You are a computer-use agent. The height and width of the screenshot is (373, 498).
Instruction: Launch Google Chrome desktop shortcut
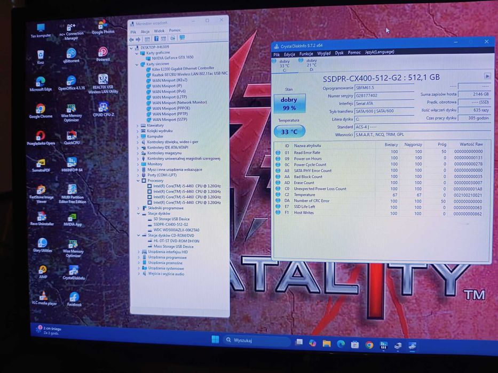41,111
